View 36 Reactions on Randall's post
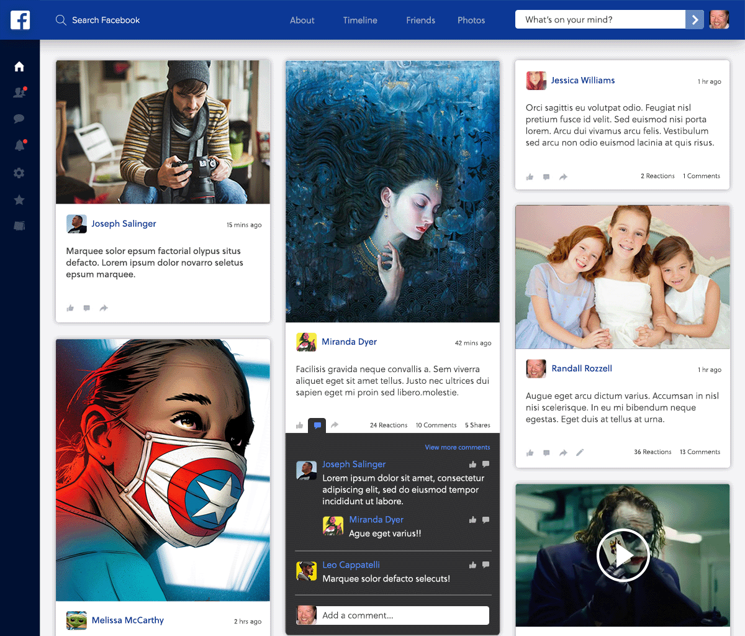The height and width of the screenshot is (636, 745). point(652,452)
